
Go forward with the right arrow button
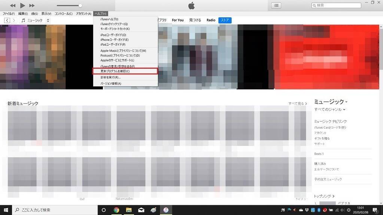pos(14,21)
